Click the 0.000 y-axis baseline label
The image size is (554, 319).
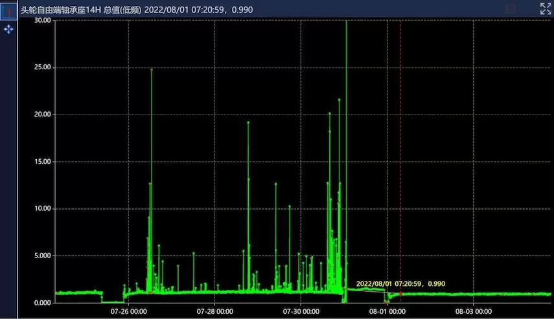click(43, 303)
